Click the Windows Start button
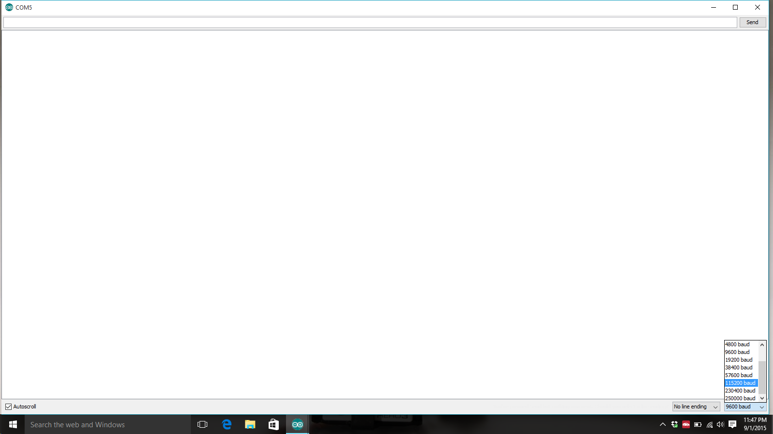 click(12, 424)
